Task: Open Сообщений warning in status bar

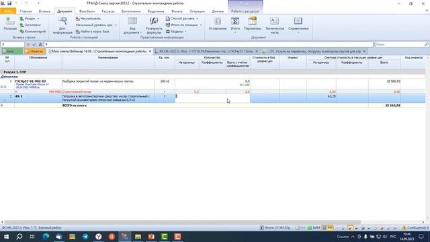Action: click(415, 228)
